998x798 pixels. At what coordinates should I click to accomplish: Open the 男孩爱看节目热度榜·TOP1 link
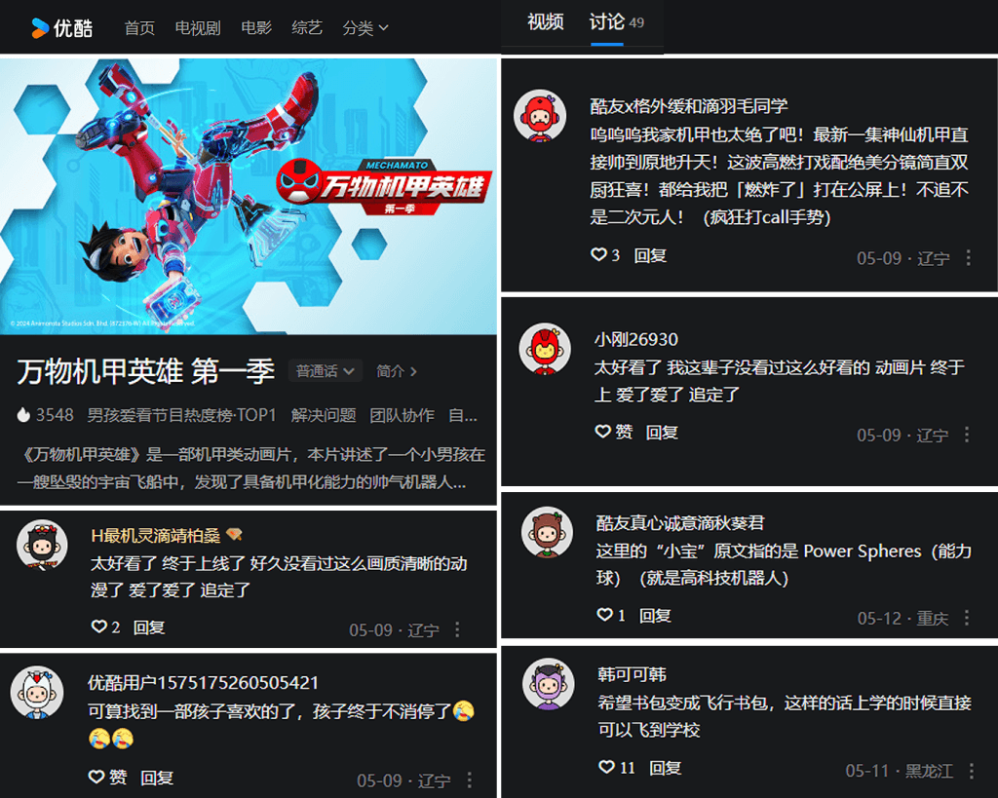coord(181,415)
